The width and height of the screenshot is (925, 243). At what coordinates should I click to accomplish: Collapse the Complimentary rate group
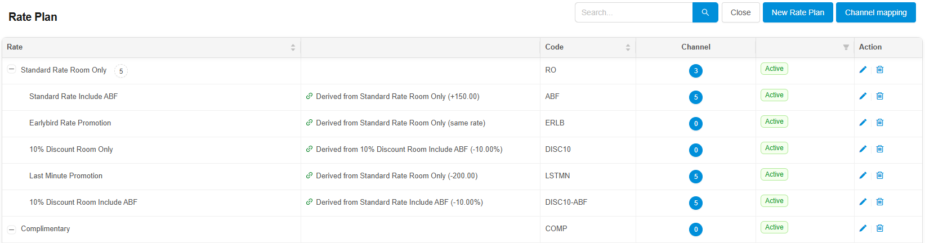tap(11, 229)
